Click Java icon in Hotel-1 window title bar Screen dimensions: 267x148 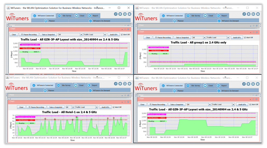pos(8,77)
